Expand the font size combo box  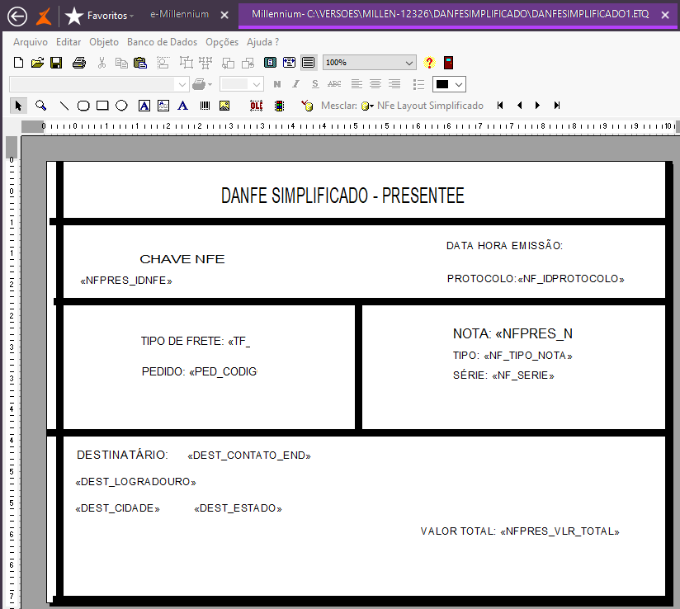pyautogui.click(x=257, y=84)
